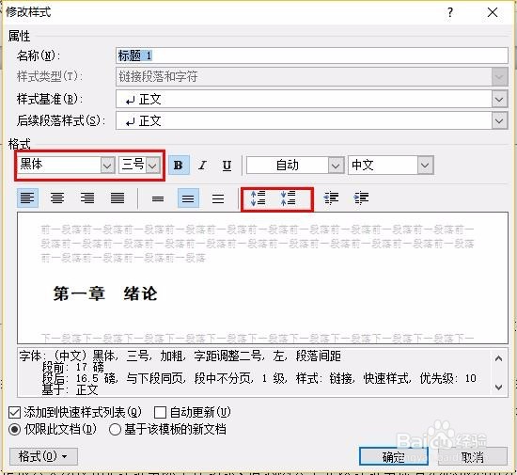The width and height of the screenshot is (517, 475).
Task: Apply double line spacing
Action: click(218, 198)
